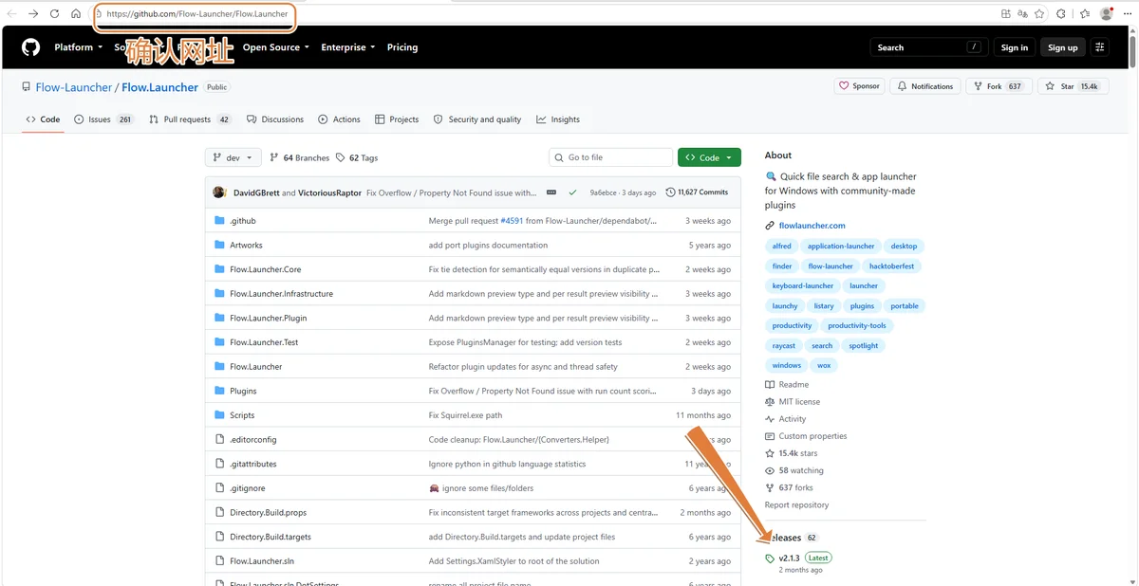Reload the page with the refresh icon
Screen dimensions: 1139x586
54,14
